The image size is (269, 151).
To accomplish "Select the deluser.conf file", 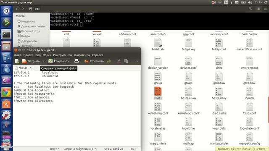I will click(188, 63).
